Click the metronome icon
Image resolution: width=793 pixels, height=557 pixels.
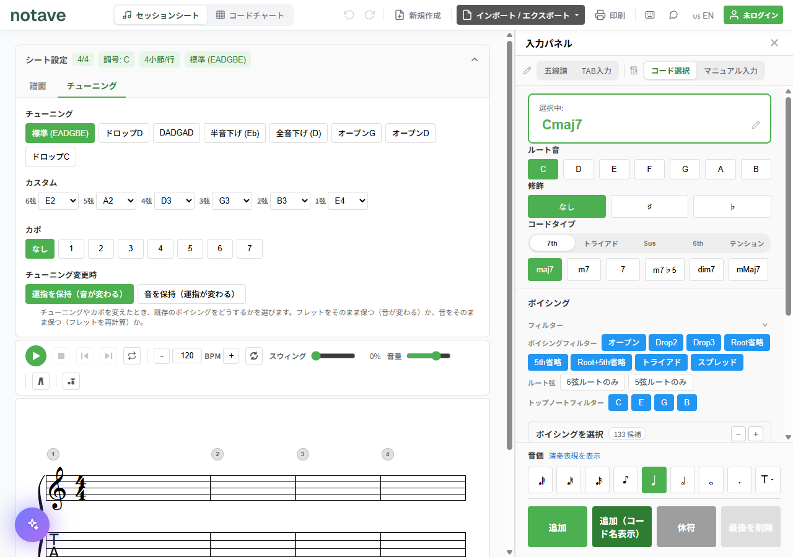41,381
